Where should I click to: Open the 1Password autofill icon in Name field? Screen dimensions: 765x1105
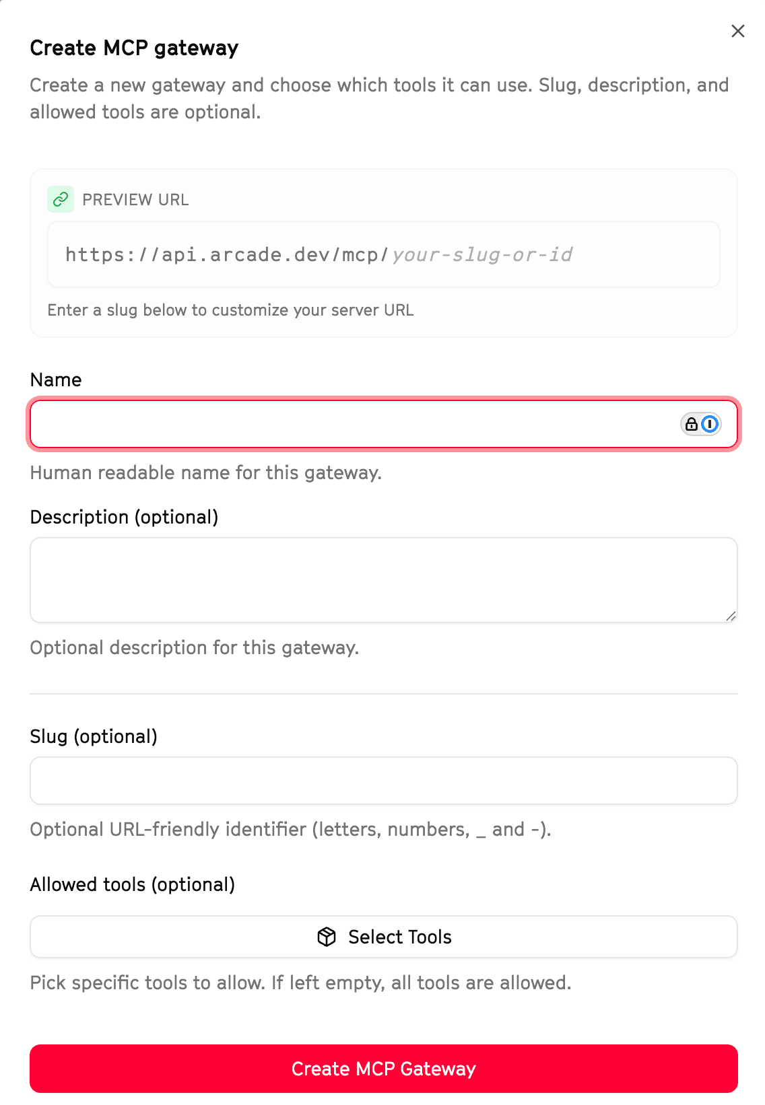(709, 424)
